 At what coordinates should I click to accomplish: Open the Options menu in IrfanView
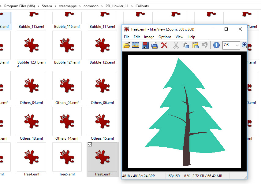(x=165, y=37)
